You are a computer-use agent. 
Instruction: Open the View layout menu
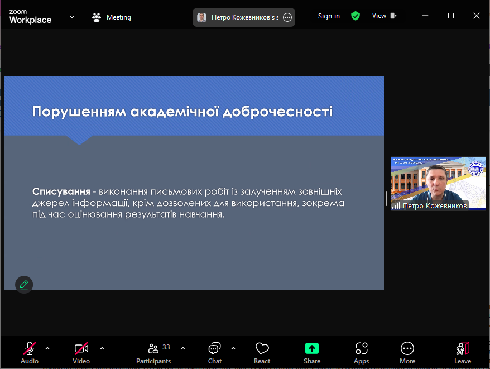384,16
